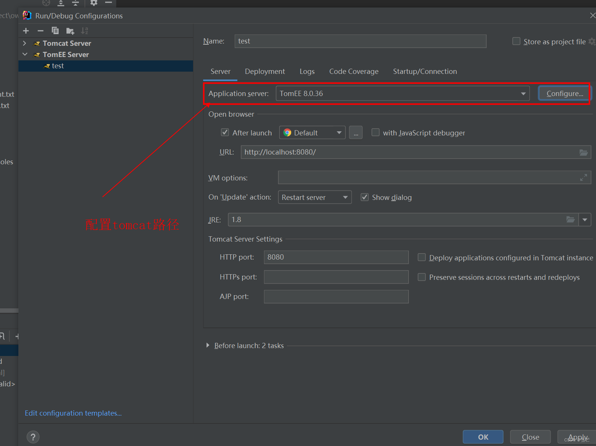Open Edit configuration templates link
The width and height of the screenshot is (596, 446).
click(73, 413)
